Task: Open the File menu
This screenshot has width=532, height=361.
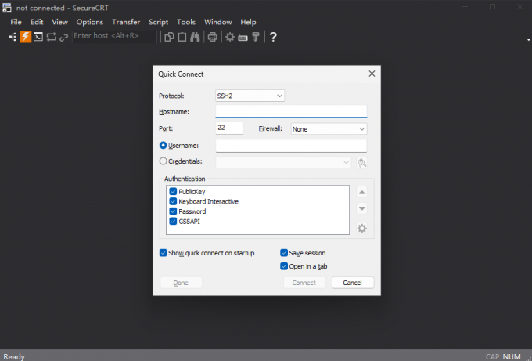Action: click(16, 22)
